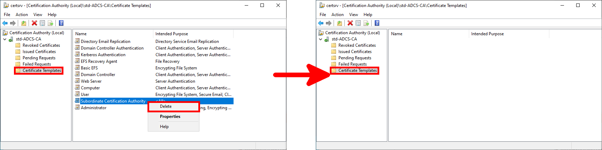Open the Help menu in the left window

tap(52, 15)
